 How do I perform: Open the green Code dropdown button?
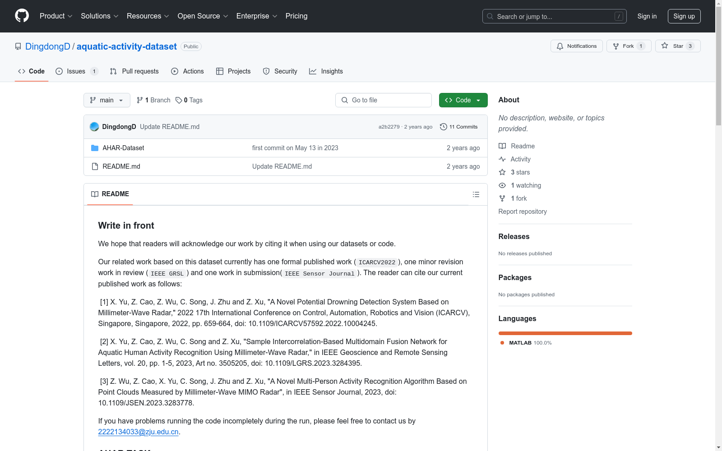[463, 100]
